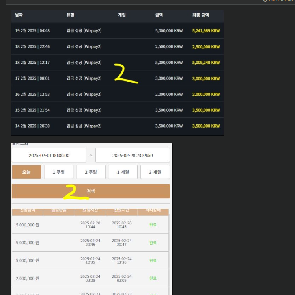Select the 1 개월 period button
The height and width of the screenshot is (295, 295).
(x=123, y=172)
